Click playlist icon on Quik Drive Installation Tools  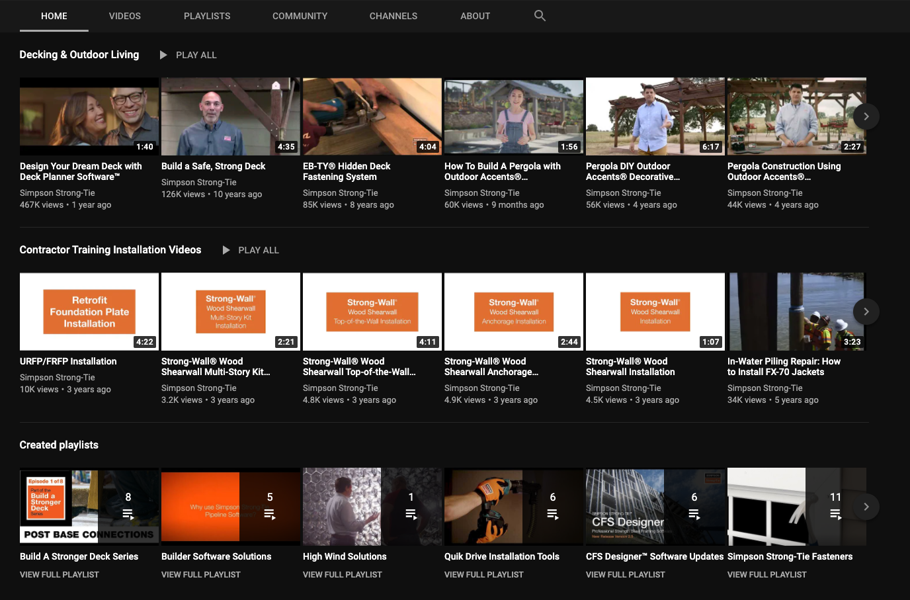[552, 514]
